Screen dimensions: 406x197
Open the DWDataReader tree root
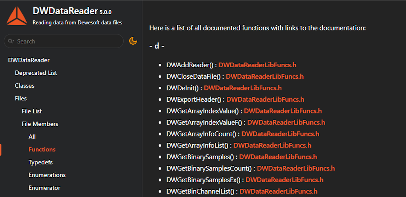click(29, 60)
